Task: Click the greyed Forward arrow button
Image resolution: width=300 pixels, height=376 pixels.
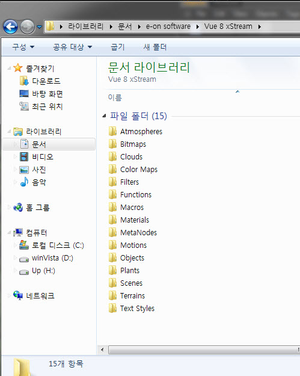Action: 27,26
